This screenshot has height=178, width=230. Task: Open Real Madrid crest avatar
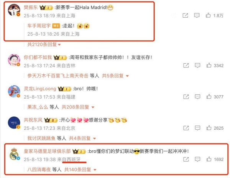tap(14, 154)
